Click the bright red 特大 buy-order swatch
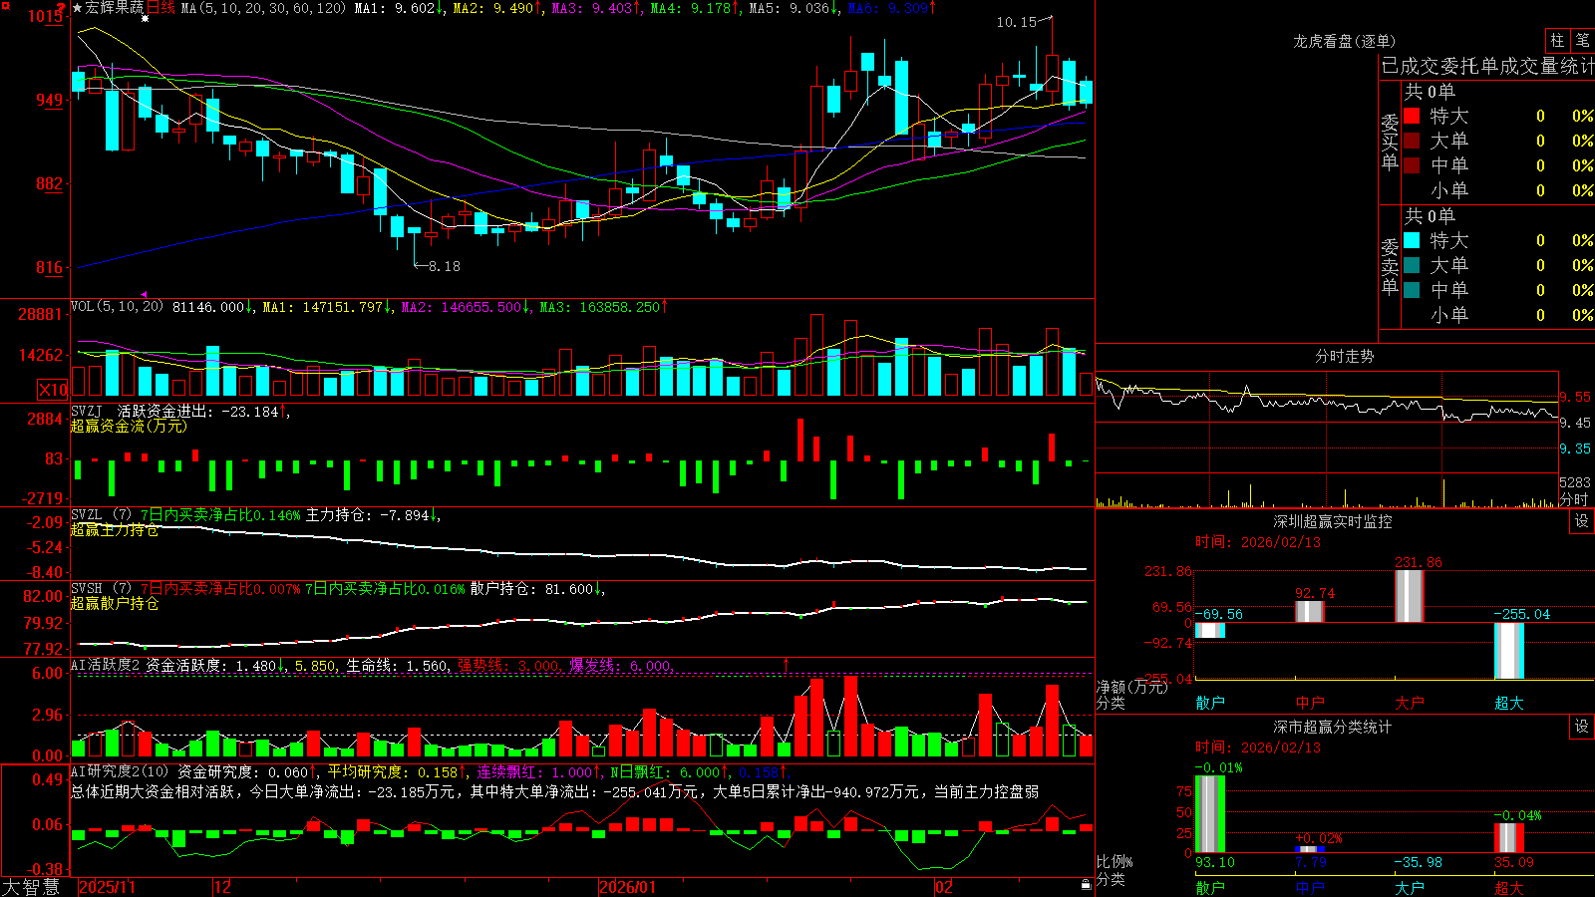1595x897 pixels. click(x=1412, y=116)
